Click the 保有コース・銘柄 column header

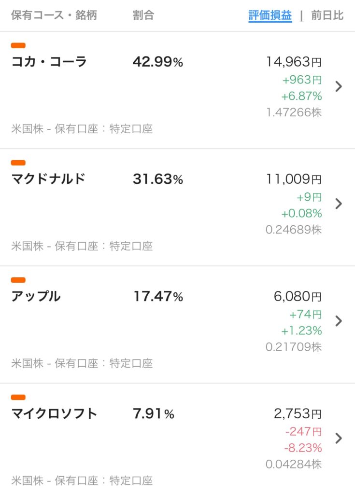point(54,15)
